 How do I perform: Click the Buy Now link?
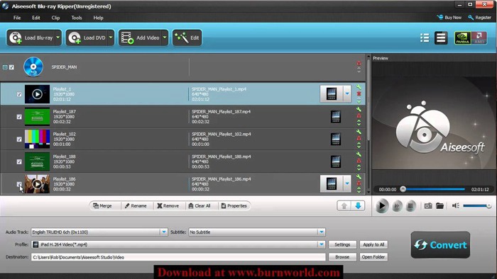point(449,18)
